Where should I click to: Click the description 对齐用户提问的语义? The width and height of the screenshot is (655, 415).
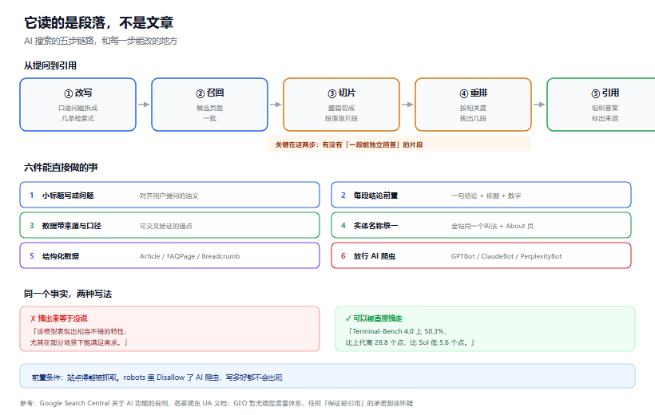169,196
